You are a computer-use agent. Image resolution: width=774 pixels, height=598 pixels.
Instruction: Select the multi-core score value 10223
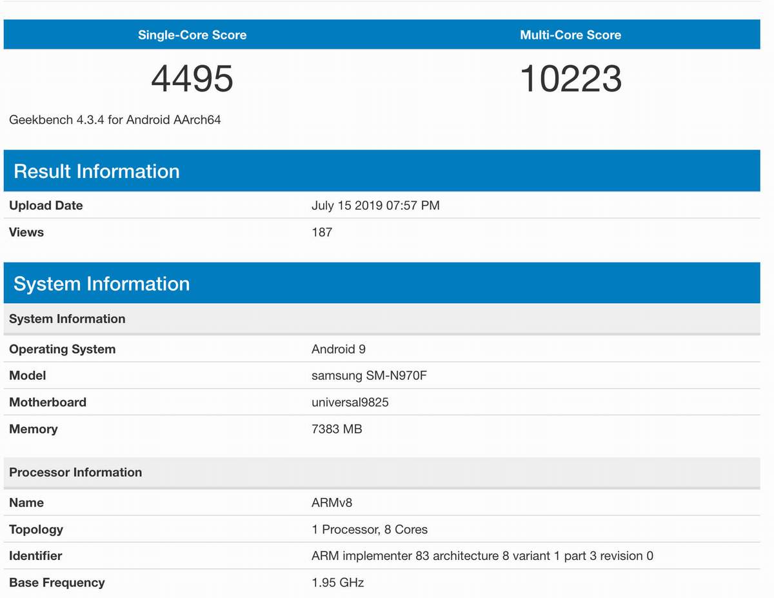pyautogui.click(x=570, y=79)
